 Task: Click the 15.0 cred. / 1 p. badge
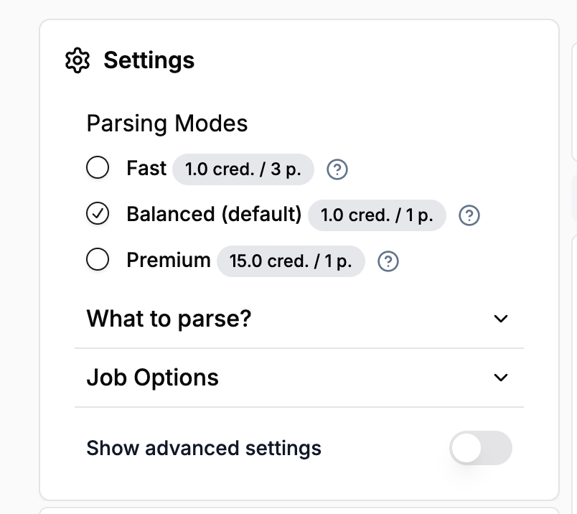click(291, 261)
